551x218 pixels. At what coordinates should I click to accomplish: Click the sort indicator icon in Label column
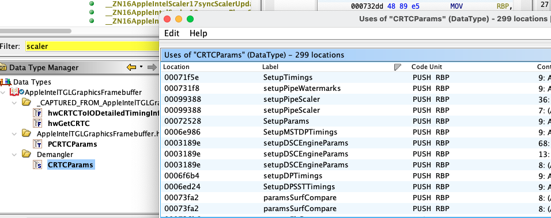coord(398,67)
